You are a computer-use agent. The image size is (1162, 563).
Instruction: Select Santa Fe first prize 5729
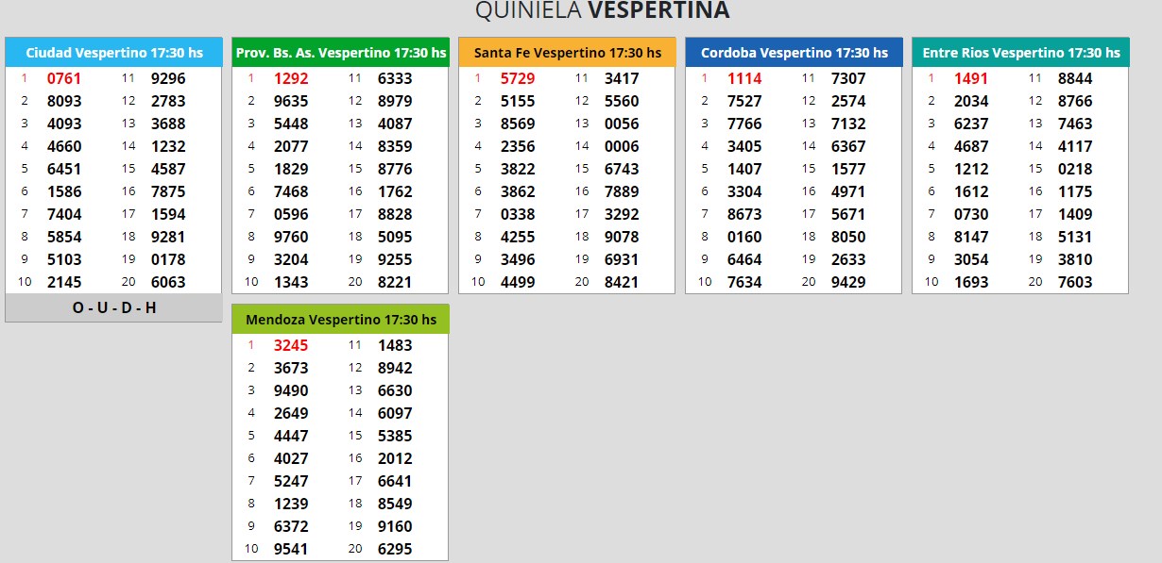(518, 78)
